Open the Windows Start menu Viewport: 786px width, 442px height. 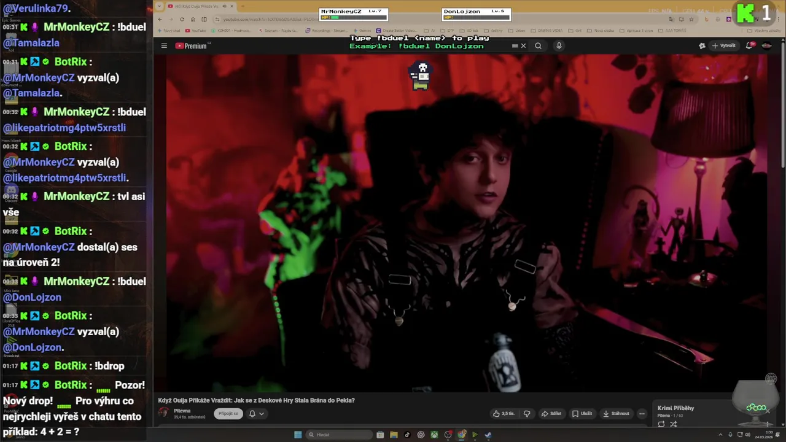298,435
